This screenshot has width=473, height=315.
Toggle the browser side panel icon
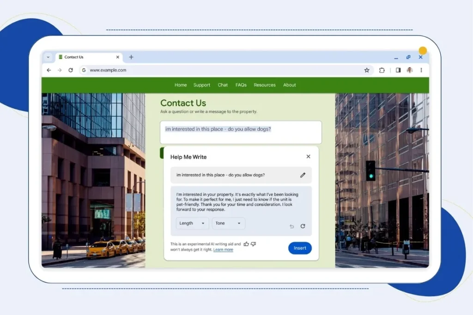click(x=398, y=70)
